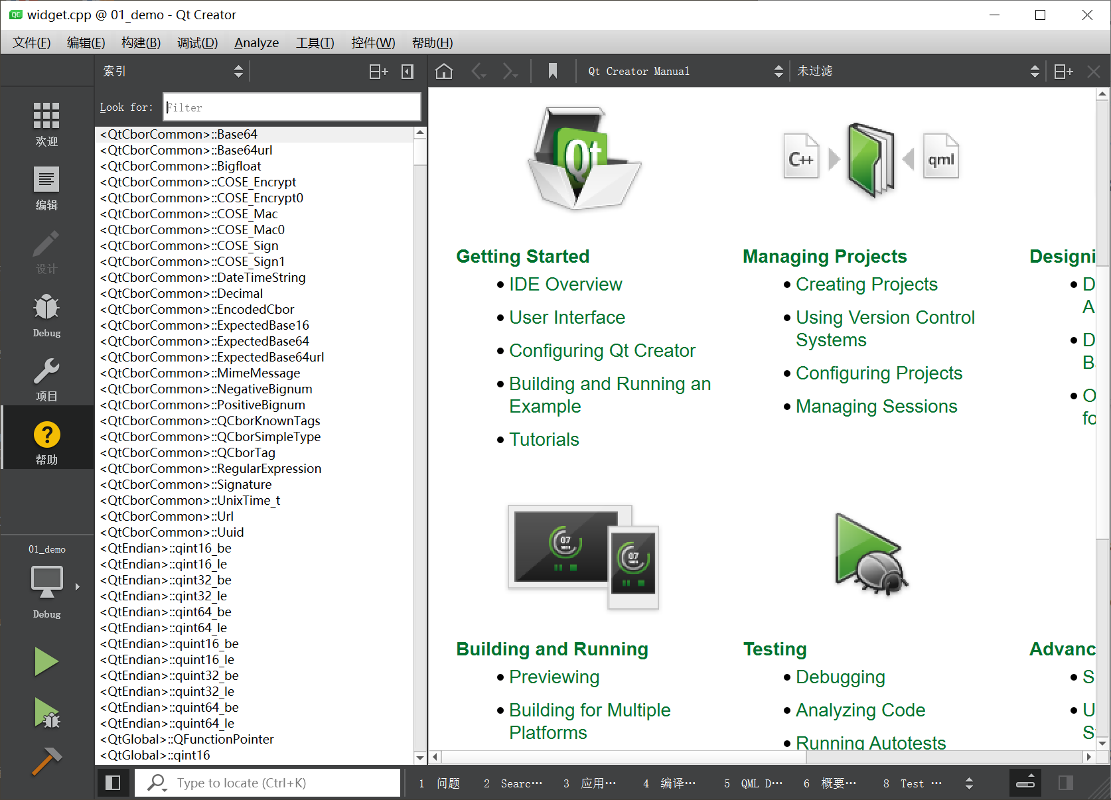Image resolution: width=1111 pixels, height=800 pixels.
Task: Select <QtCborCommon>::Bigfloat index entry
Action: click(x=255, y=166)
